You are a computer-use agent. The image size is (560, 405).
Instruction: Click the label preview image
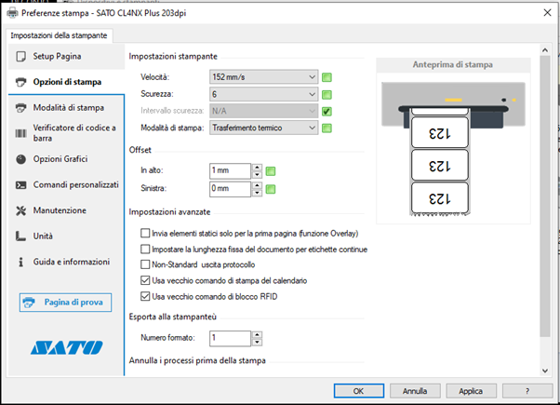click(453, 148)
